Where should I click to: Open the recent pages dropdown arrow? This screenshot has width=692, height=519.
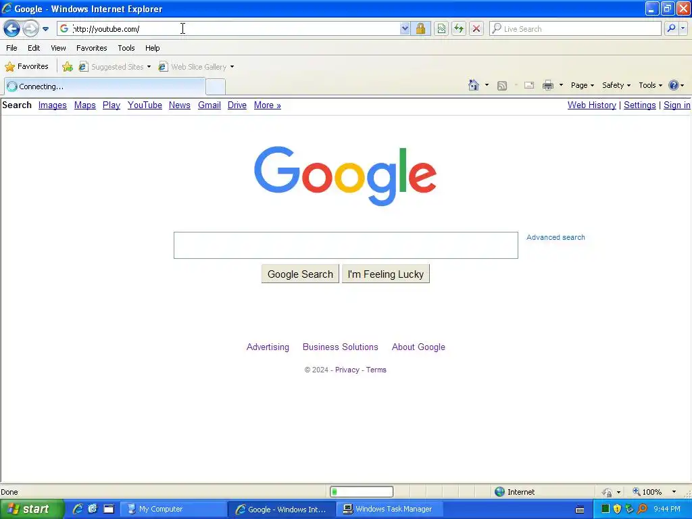(45, 29)
